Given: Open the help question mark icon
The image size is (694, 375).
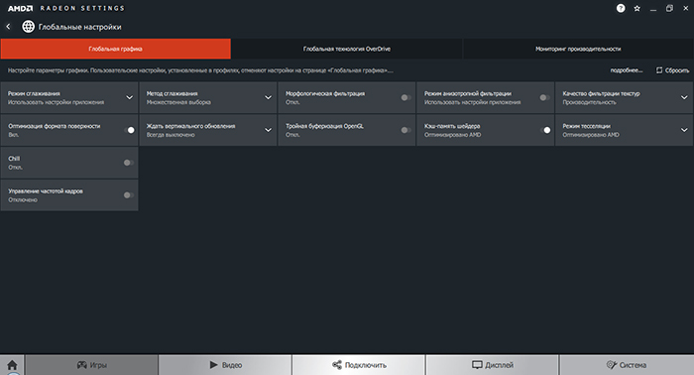Looking at the screenshot, I should coord(621,8).
